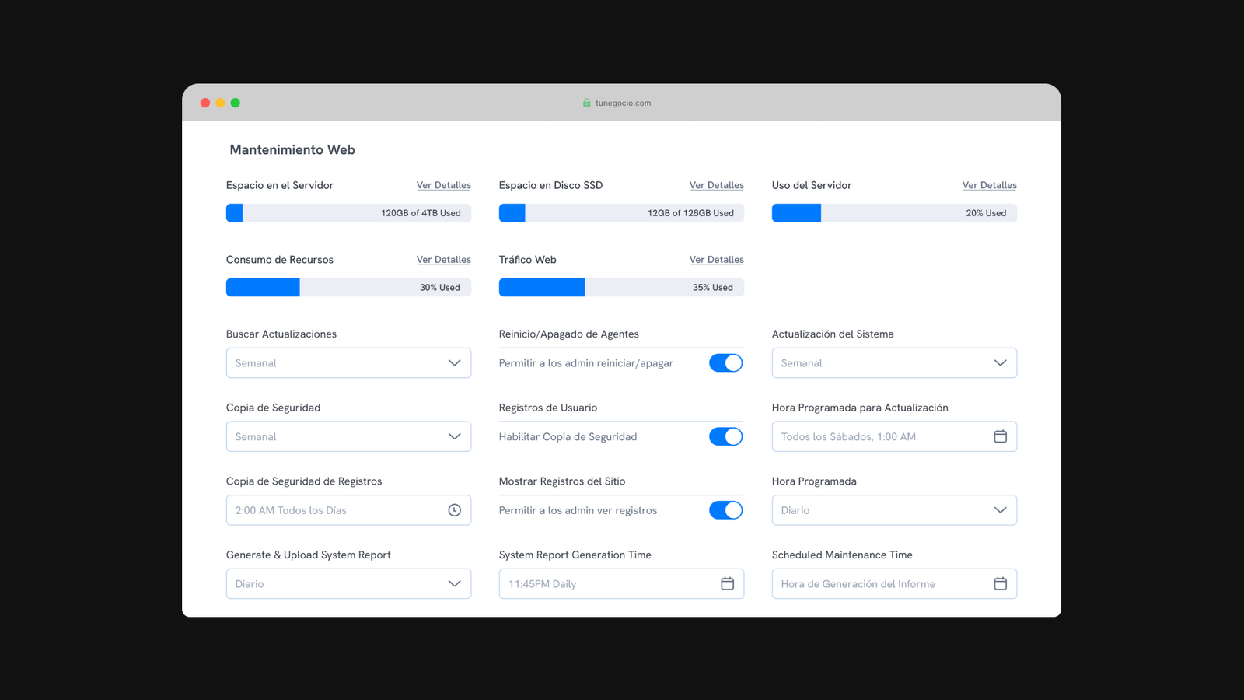Open Generate & Upload System Report dropdown
The image size is (1244, 700).
pos(348,584)
